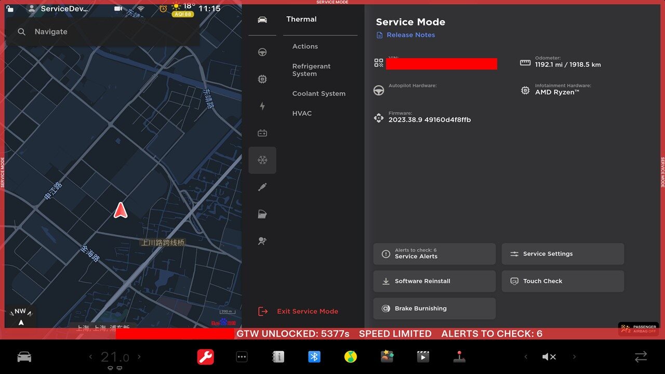Select the low voltage battery icon
This screenshot has width=665, height=374.
tap(262, 133)
